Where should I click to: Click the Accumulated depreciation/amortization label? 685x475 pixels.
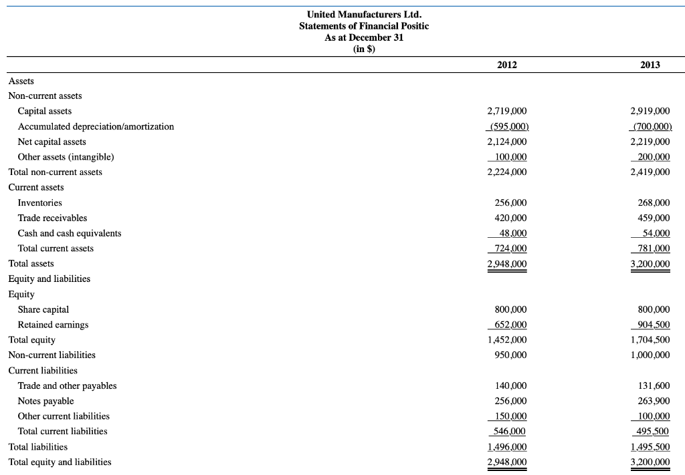(x=96, y=126)
